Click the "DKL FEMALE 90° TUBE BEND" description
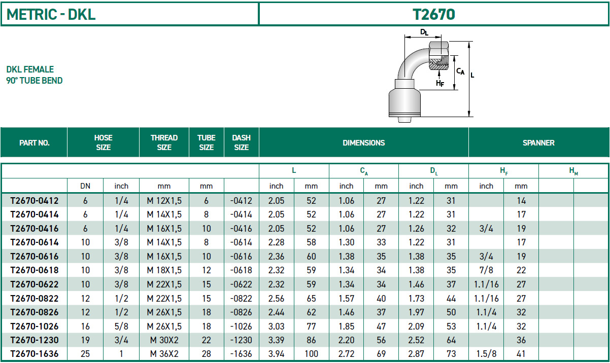Viewport: 610px width, 363px height. (35, 75)
